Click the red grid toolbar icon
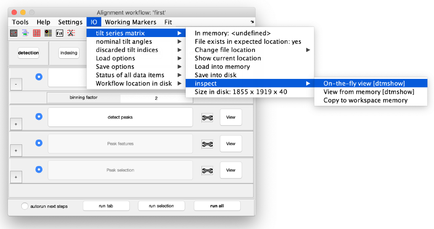The width and height of the screenshot is (434, 229). pyautogui.click(x=37, y=33)
